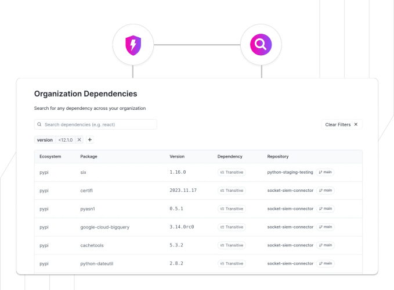394x290 pixels.
Task: Sort by the Package column header
Action: point(89,157)
